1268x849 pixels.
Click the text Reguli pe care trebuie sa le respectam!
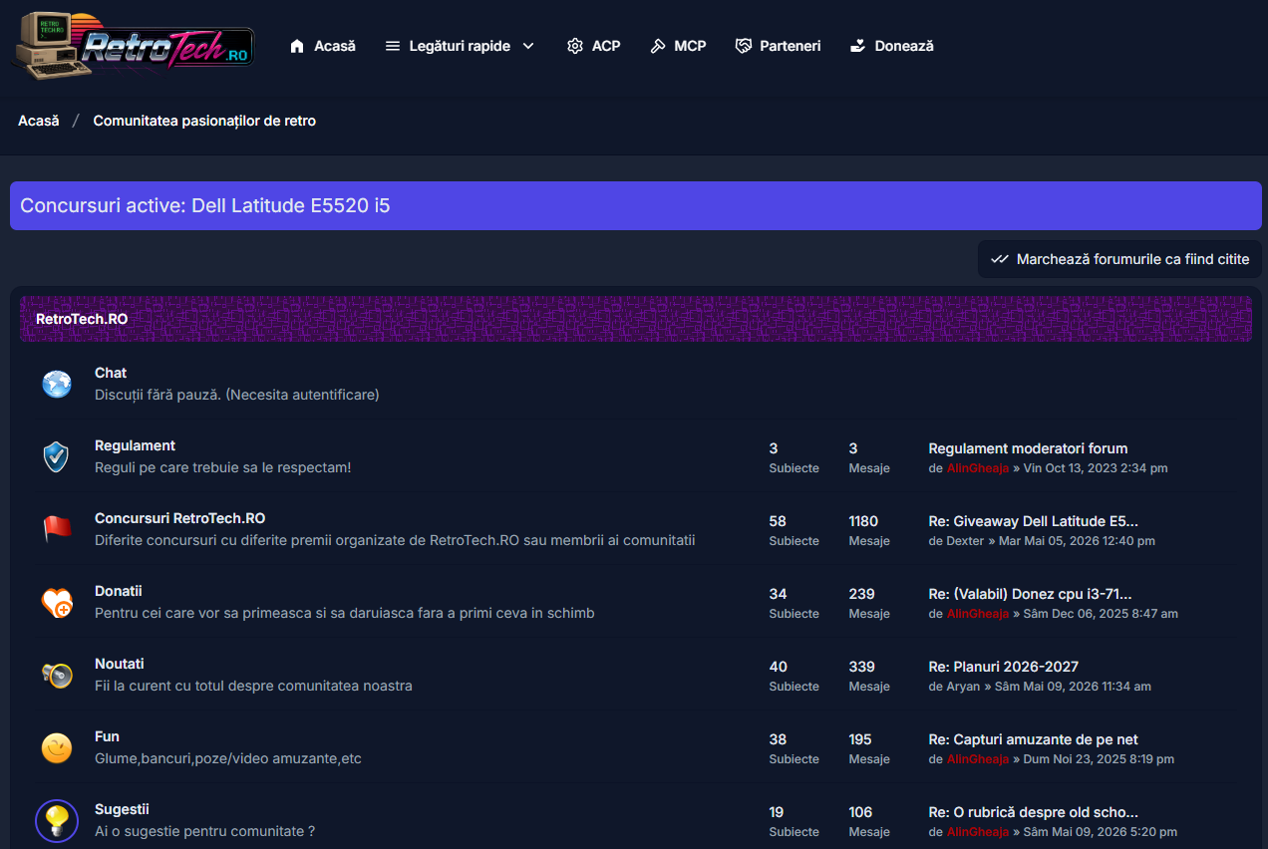click(x=223, y=467)
